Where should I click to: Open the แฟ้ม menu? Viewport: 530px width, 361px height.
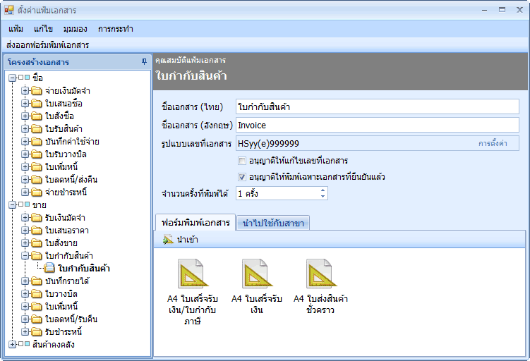click(x=16, y=29)
